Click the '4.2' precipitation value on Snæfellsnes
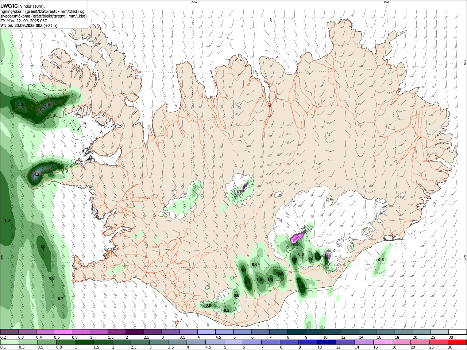 coord(36,174)
